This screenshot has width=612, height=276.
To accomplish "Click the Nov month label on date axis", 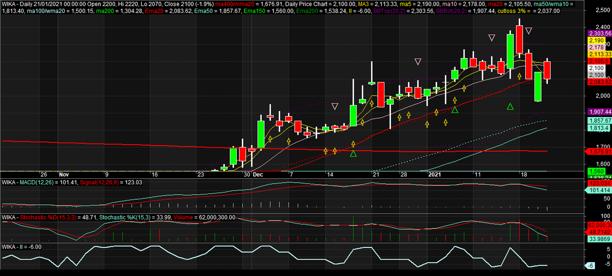I will coord(63,174).
